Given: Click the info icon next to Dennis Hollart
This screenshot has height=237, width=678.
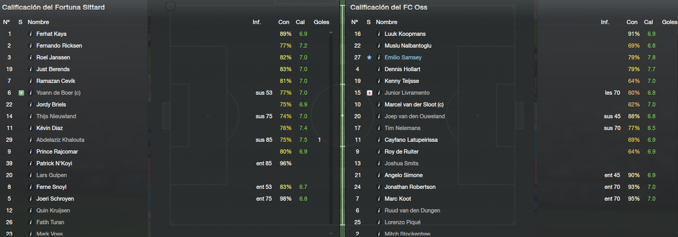Looking at the screenshot, I should pyautogui.click(x=379, y=69).
